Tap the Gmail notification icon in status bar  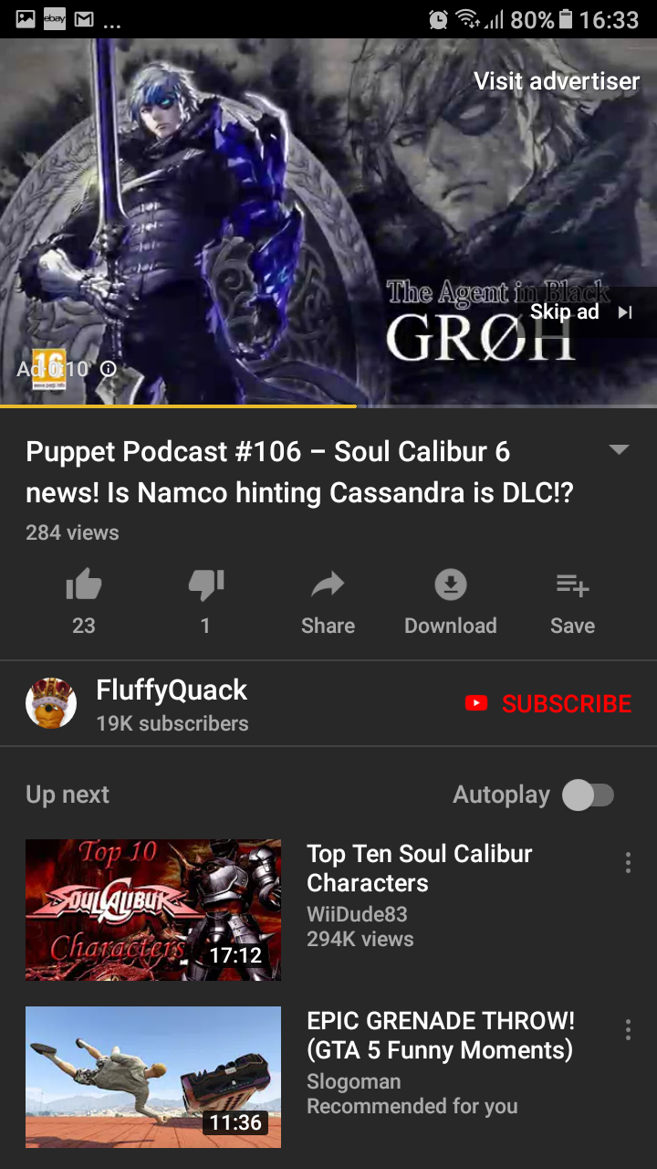(84, 19)
